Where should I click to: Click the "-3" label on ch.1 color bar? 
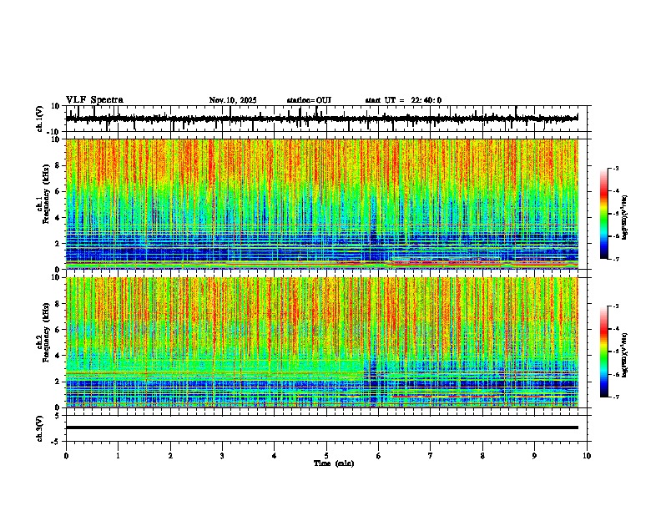(616, 168)
